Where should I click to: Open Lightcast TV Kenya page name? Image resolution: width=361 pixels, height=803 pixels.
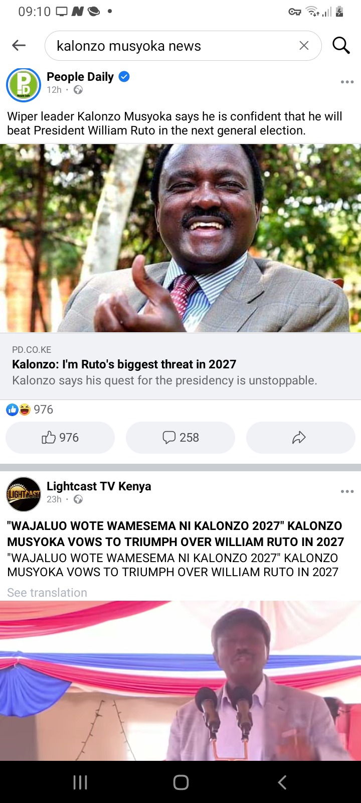coord(99,486)
